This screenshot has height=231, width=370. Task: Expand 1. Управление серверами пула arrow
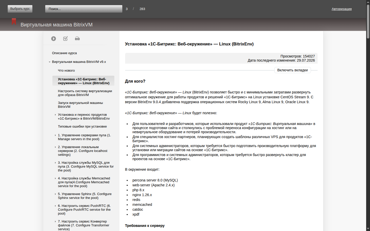click(55, 135)
